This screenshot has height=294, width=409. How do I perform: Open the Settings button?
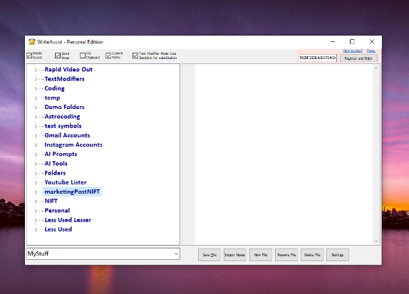pos(338,255)
